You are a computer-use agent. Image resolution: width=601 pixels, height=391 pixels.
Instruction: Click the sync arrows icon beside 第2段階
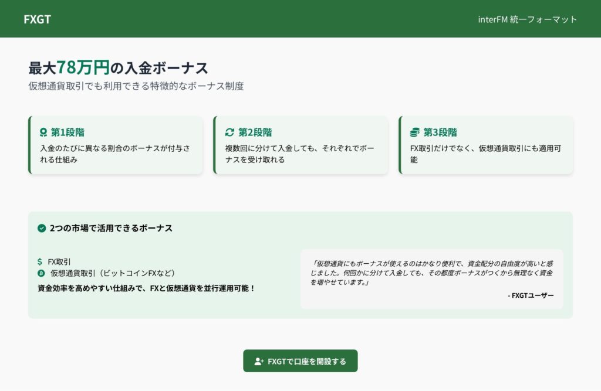pos(229,132)
